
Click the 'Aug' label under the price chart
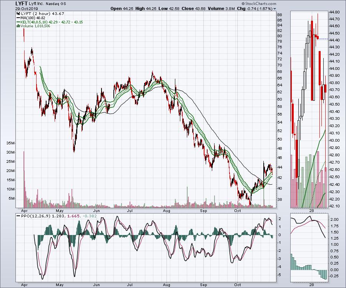tap(166, 211)
